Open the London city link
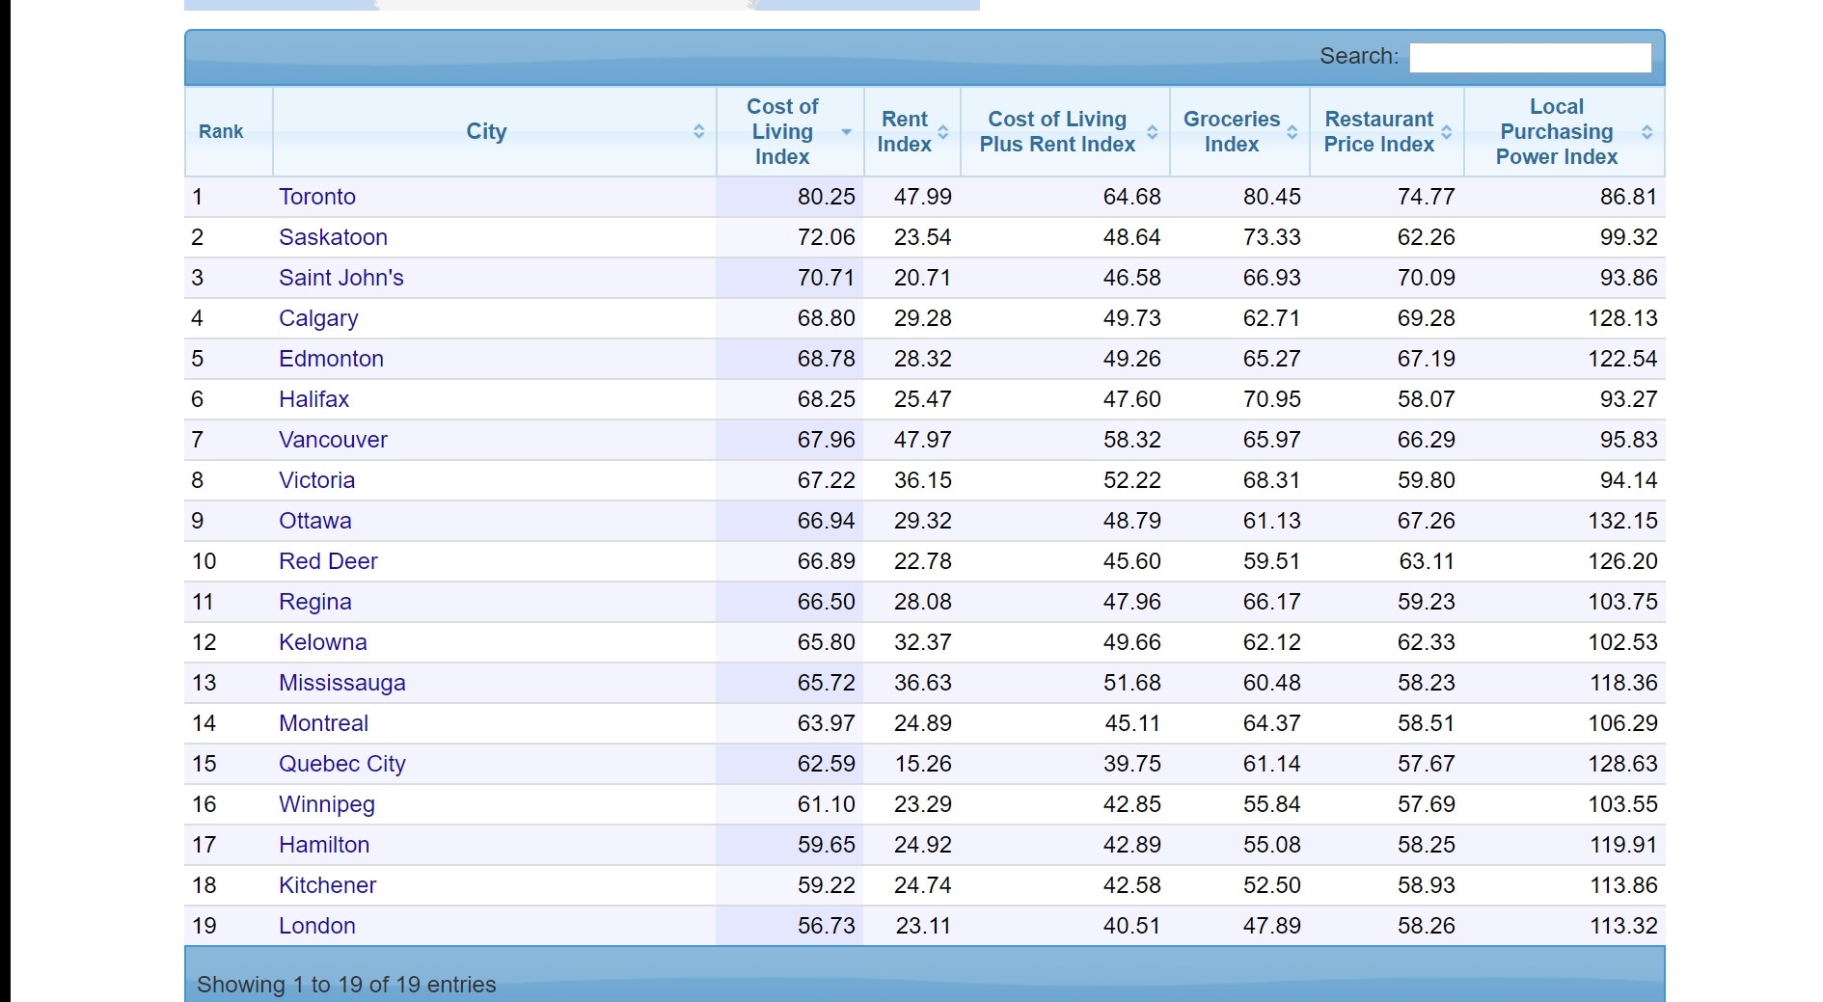Image resolution: width=1823 pixels, height=1002 pixels. tap(316, 926)
